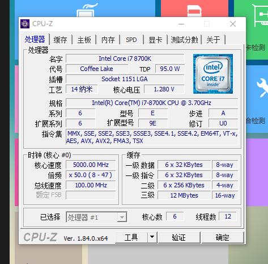Switch to the 測試分數 tab

coord(184,40)
